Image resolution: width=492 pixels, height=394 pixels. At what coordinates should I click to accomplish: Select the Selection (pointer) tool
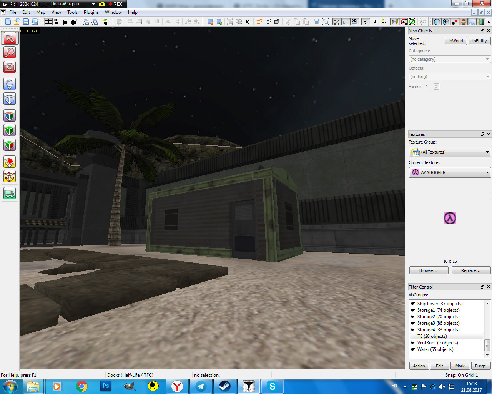[x=10, y=38]
